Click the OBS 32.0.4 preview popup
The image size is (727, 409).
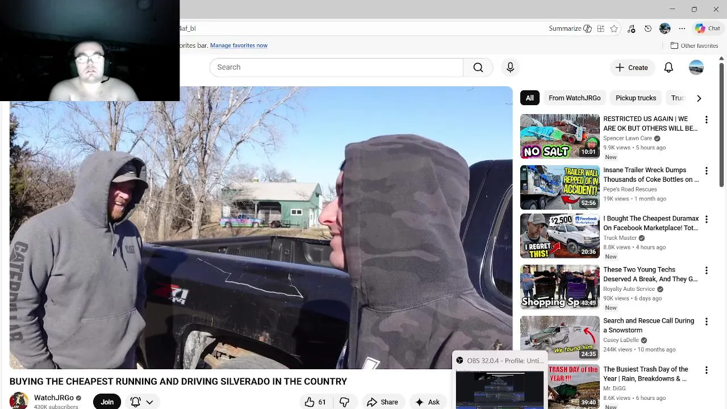tap(500, 380)
